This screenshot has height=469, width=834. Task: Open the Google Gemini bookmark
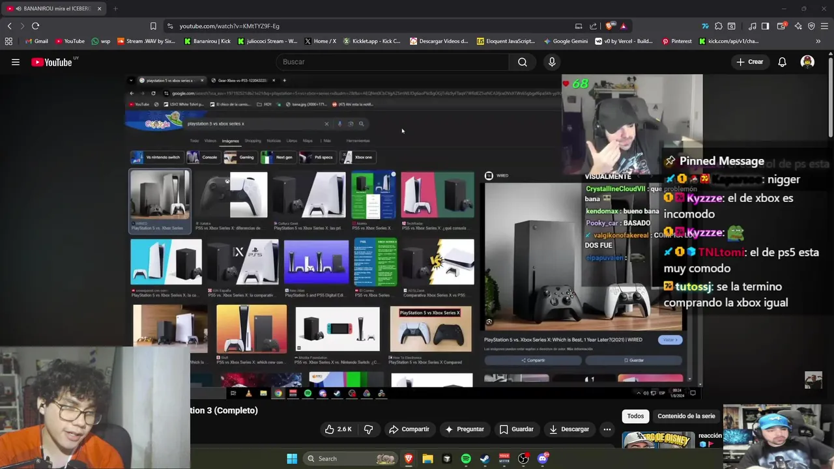click(x=565, y=41)
